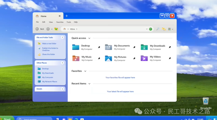The image size is (217, 120).
Task: Open the history dropdown beside Forward arrow
Action: point(52,29)
